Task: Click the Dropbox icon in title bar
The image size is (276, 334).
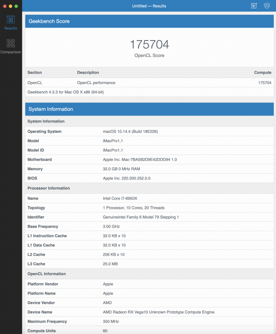Action: point(267,6)
